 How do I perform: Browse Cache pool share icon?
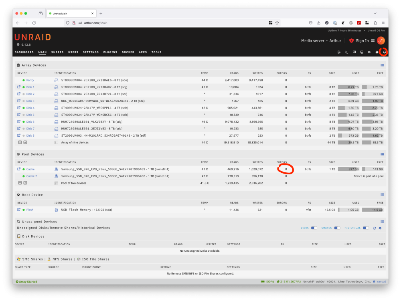[x=19, y=169]
